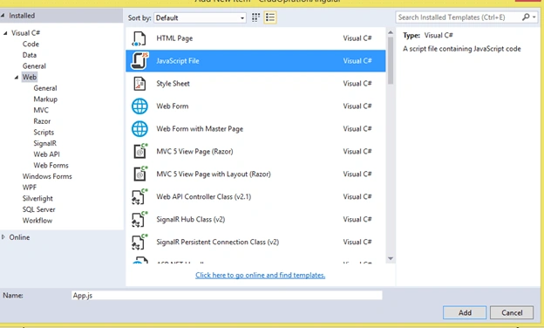
Task: Select the SQL Server category
Action: 39,209
